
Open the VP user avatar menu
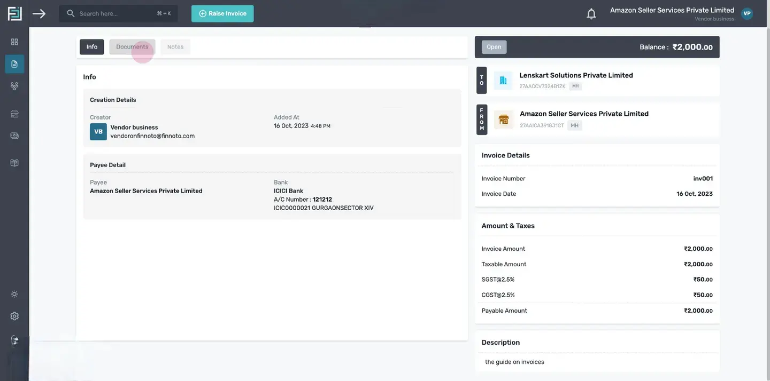pyautogui.click(x=746, y=13)
